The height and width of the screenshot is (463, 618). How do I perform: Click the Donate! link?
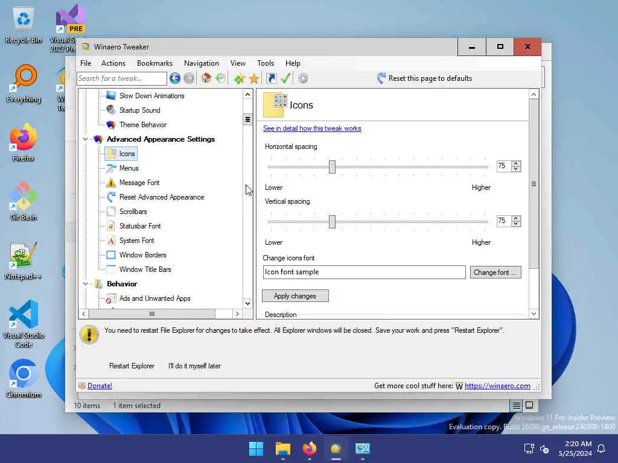[100, 386]
